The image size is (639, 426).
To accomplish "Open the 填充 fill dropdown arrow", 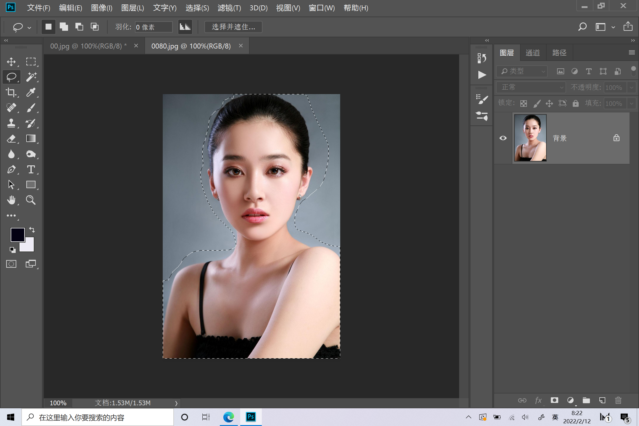I will 631,104.
